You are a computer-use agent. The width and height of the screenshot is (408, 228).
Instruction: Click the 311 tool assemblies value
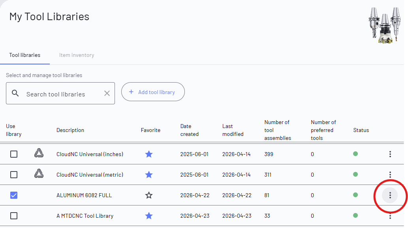(x=268, y=175)
